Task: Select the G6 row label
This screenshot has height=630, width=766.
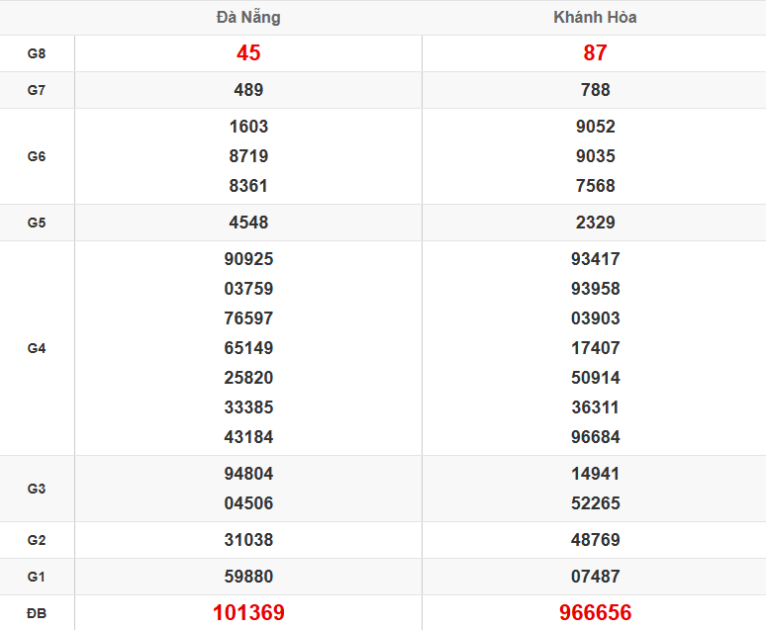Action: pyautogui.click(x=37, y=156)
